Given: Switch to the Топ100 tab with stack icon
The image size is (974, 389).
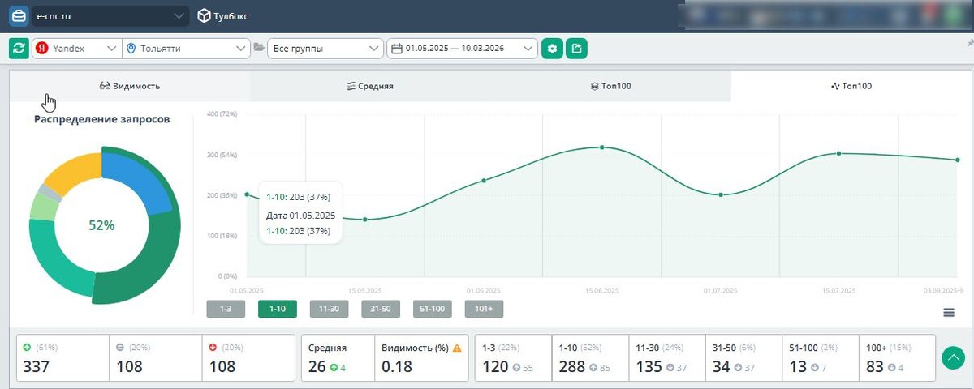Looking at the screenshot, I should point(610,86).
